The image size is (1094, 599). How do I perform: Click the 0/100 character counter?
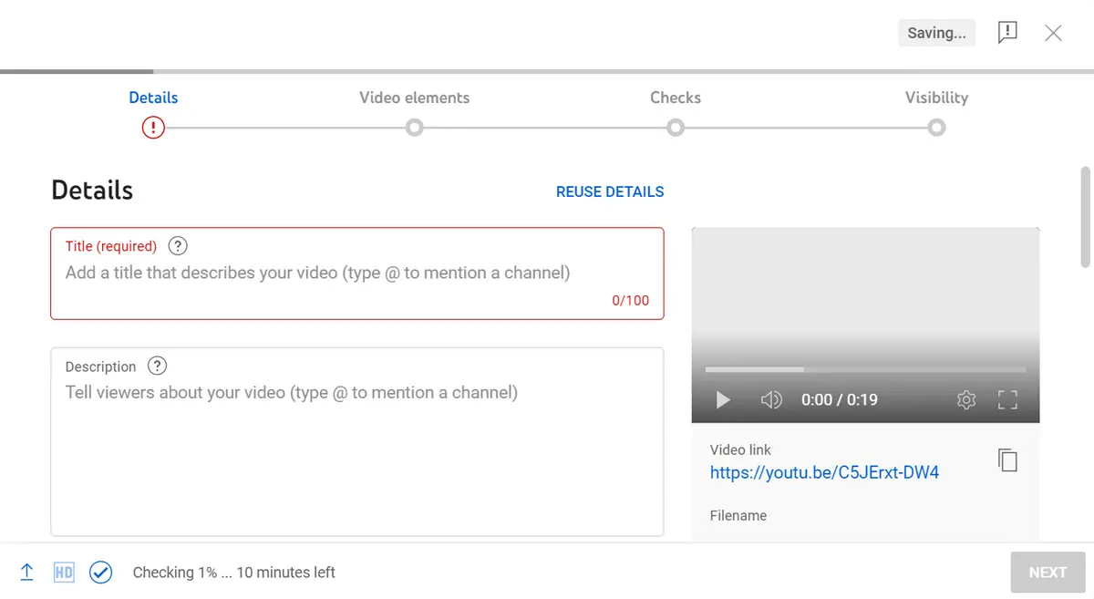pos(631,300)
